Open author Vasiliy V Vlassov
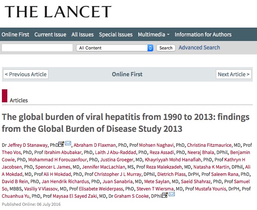The width and height of the screenshot is (257, 210). point(41,189)
